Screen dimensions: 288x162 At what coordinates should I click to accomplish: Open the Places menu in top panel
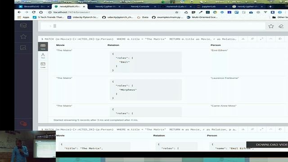click(108, 1)
